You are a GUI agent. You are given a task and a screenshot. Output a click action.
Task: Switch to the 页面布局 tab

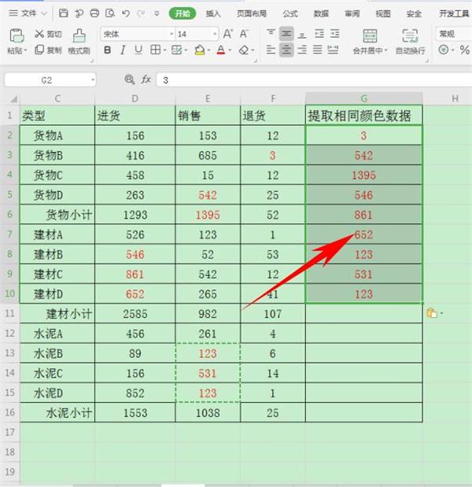click(252, 13)
